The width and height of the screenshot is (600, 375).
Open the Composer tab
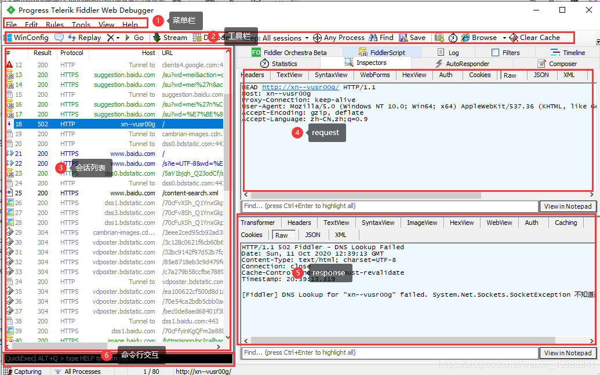tap(557, 64)
